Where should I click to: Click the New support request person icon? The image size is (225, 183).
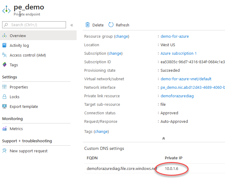coord(5,151)
